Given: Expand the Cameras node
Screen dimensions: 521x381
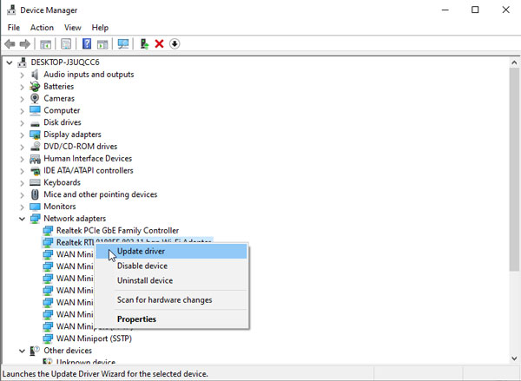Looking at the screenshot, I should (22, 99).
